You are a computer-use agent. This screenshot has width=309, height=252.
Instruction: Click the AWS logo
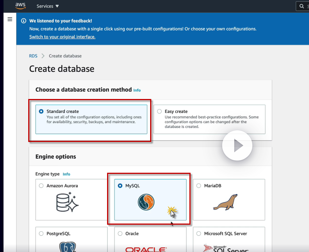(20, 6)
